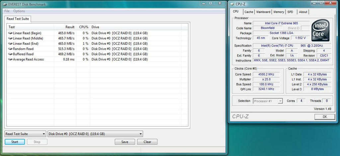Click the Start benchmark button
The height and width of the screenshot is (156, 340).
15,142
